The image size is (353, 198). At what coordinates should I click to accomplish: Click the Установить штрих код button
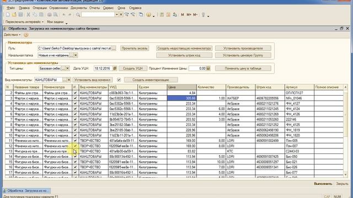(184, 55)
